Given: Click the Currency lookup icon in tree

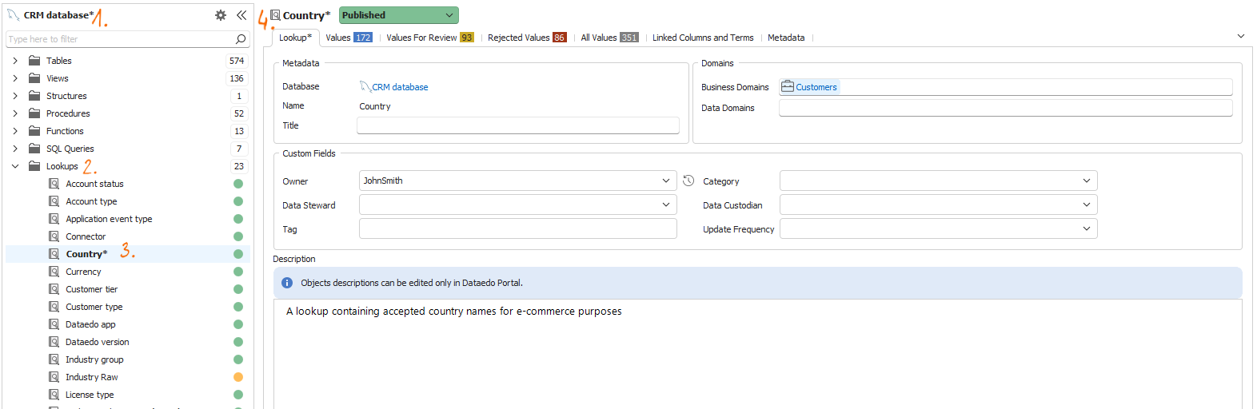Looking at the screenshot, I should click(54, 272).
